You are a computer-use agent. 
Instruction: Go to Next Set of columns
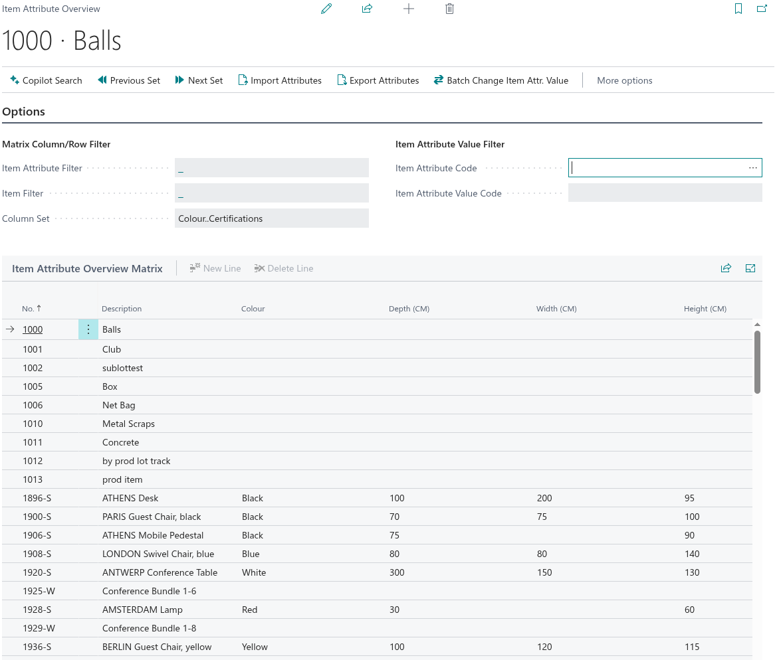[199, 80]
